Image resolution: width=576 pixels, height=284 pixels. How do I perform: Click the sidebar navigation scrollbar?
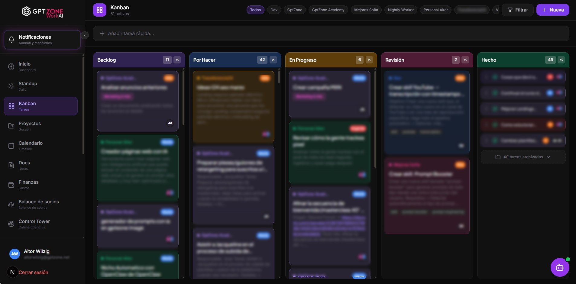point(83,106)
